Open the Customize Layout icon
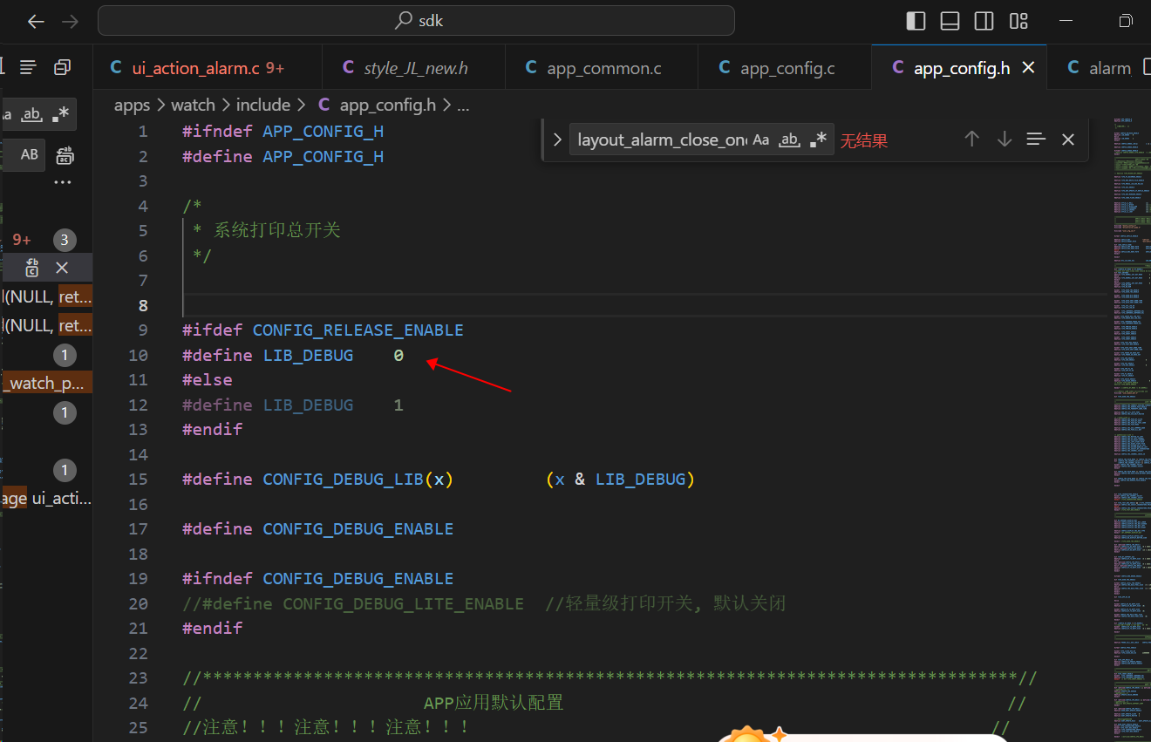The image size is (1151, 742). click(1018, 21)
